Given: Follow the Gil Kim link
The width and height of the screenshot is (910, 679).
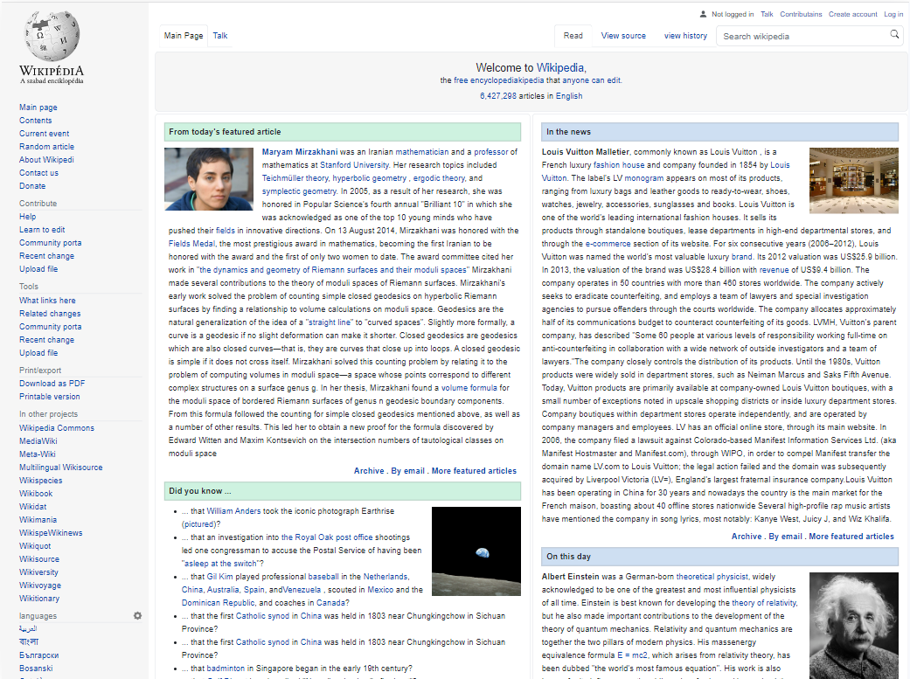Looking at the screenshot, I should coord(220,576).
